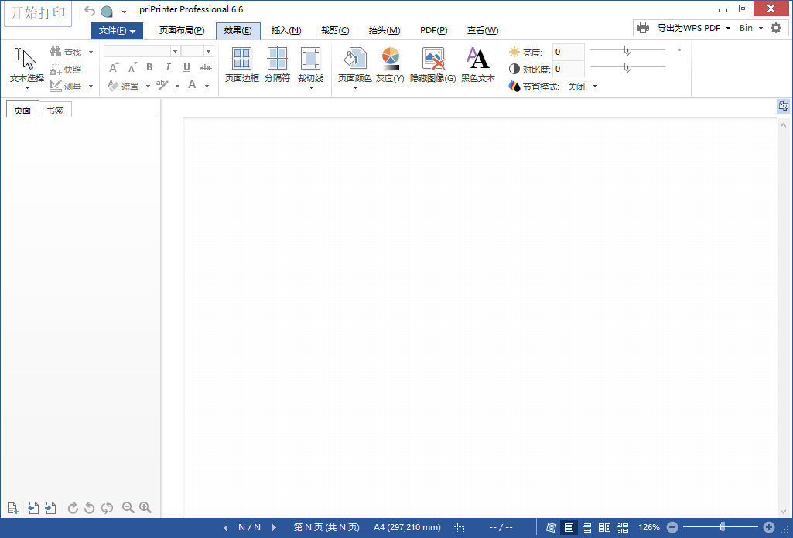
Task: Toggle Italic text formatting
Action: coord(168,67)
